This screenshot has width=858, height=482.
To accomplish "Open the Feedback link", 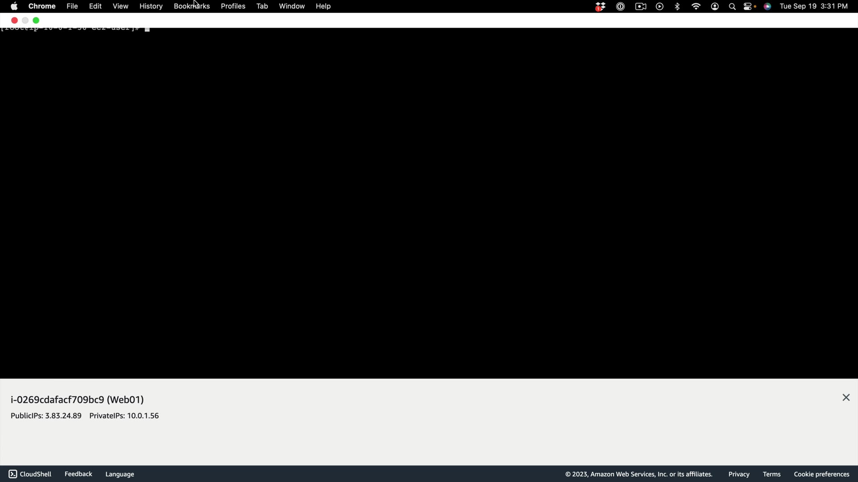I will click(x=78, y=474).
